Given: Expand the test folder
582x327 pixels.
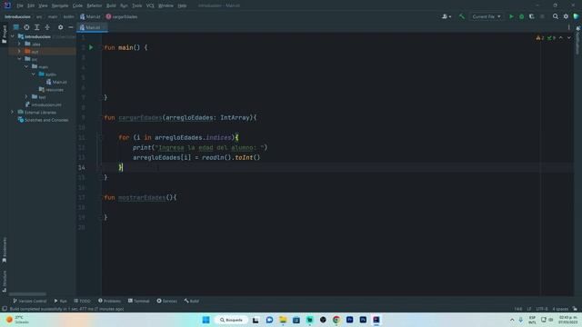Looking at the screenshot, I should pos(26,97).
